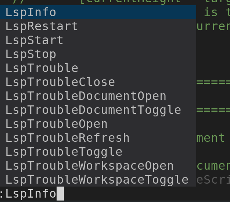The width and height of the screenshot is (230, 202).
Task: Select LspTroubleOpen in the completion popup
Action: (x=98, y=124)
